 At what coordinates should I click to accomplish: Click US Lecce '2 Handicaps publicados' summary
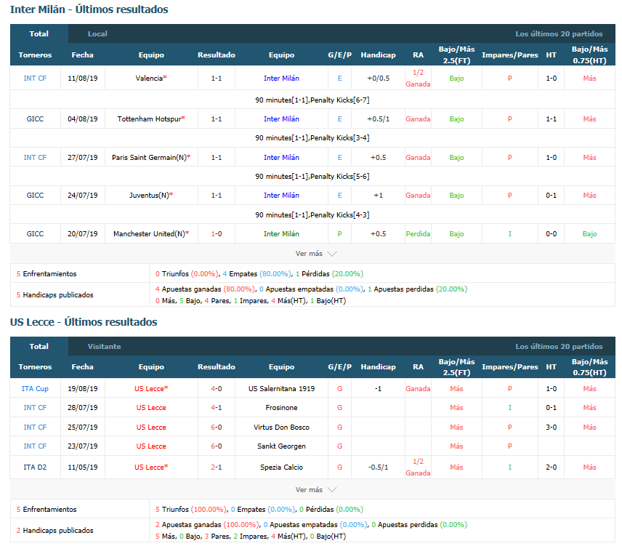pyautogui.click(x=54, y=531)
